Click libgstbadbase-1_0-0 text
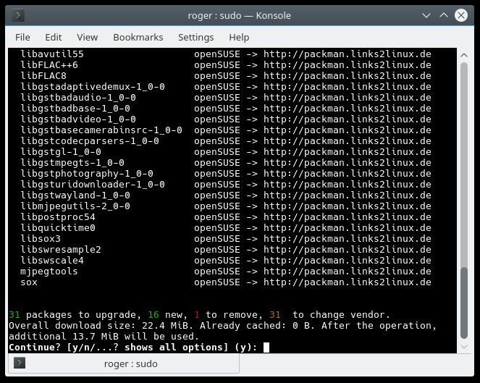This screenshot has width=480, height=383. [75, 109]
